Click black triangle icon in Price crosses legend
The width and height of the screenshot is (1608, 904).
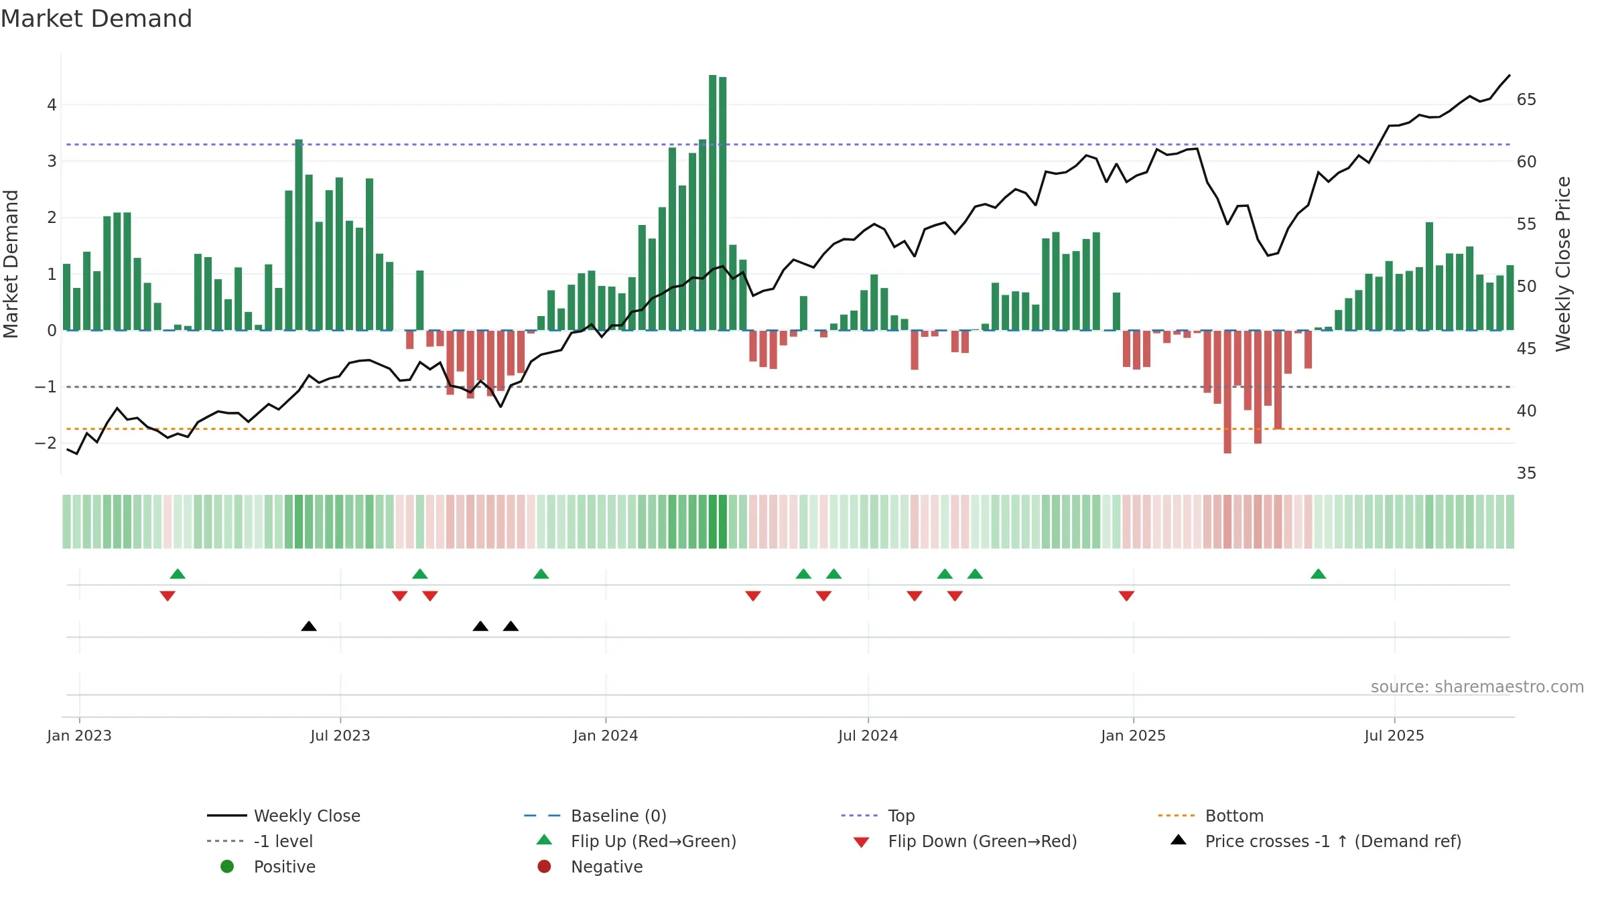pyautogui.click(x=1179, y=840)
